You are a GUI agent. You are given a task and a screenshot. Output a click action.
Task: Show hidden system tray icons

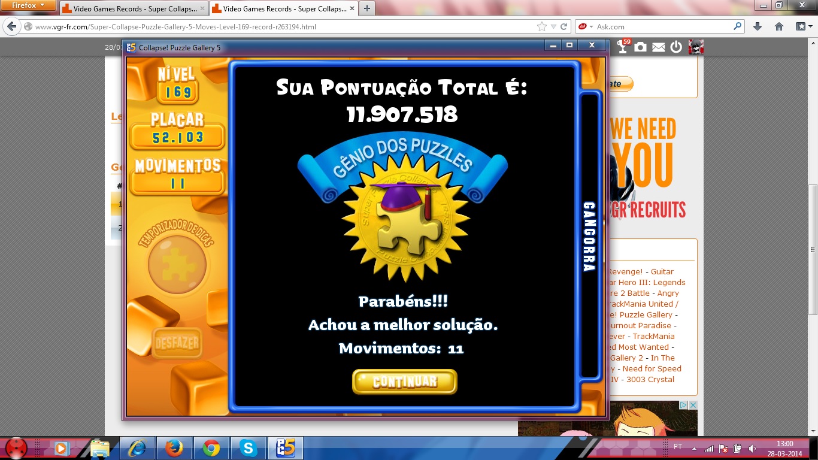pos(695,448)
